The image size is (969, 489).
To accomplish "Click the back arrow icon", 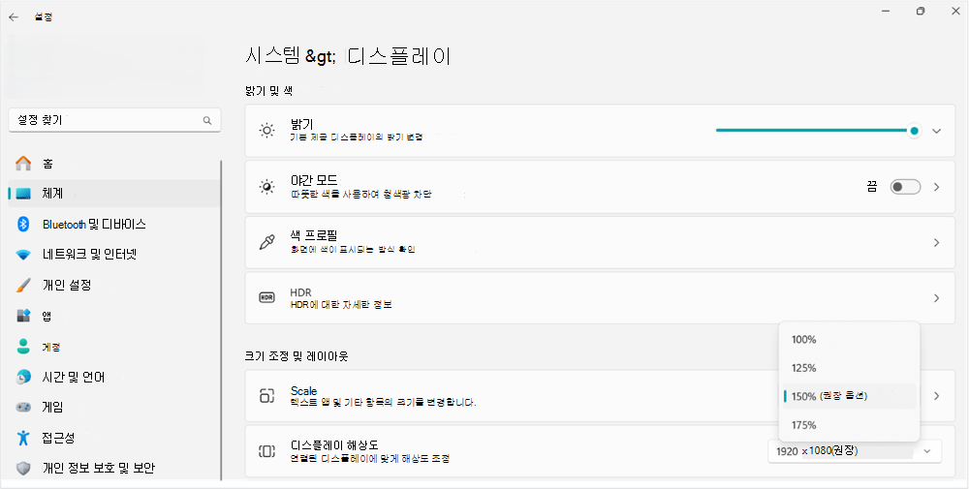I will click(14, 17).
